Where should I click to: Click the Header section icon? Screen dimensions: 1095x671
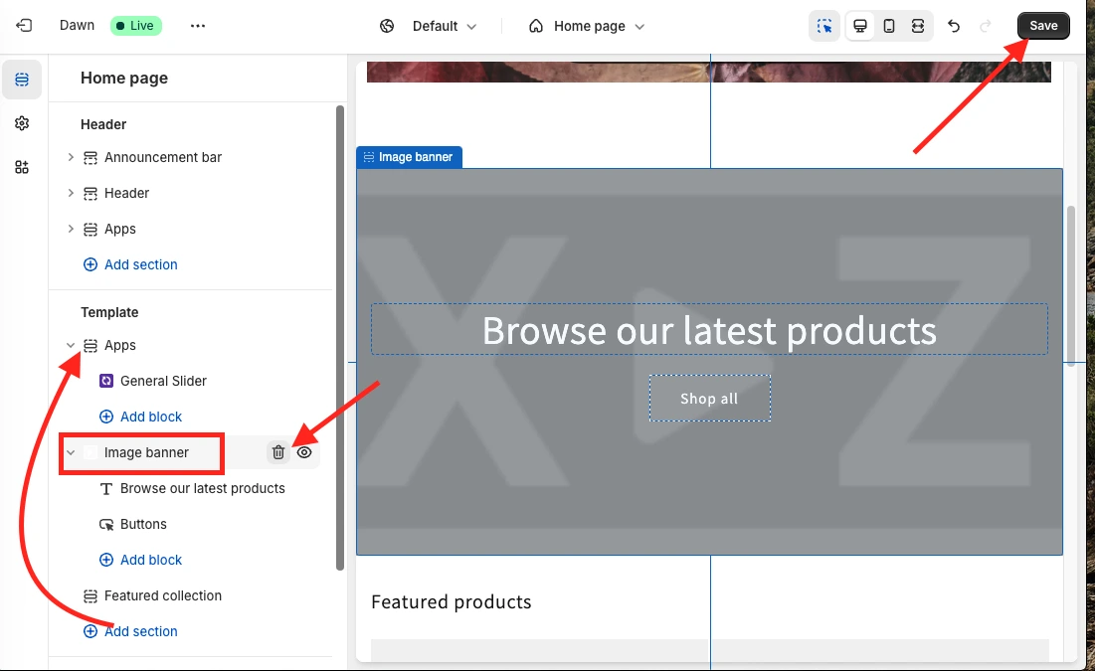pos(91,194)
